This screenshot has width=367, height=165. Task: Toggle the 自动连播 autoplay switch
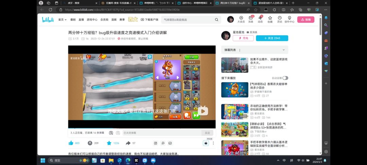click(x=285, y=78)
